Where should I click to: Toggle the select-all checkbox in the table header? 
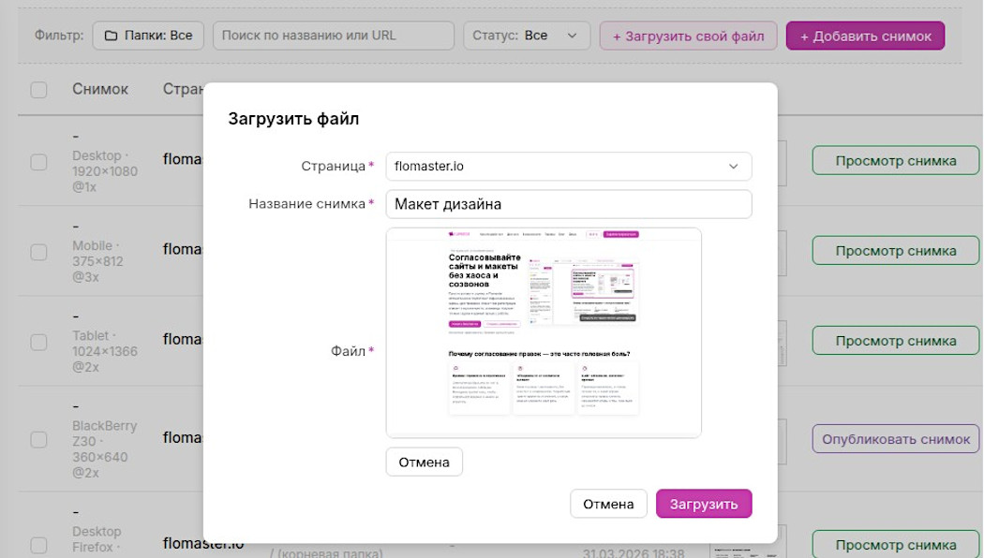click(x=37, y=88)
